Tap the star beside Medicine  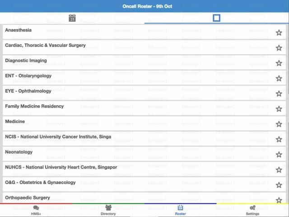[x=279, y=124]
